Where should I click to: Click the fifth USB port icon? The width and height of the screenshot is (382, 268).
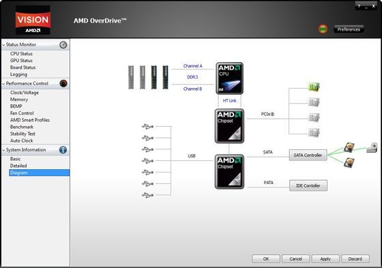147,173
